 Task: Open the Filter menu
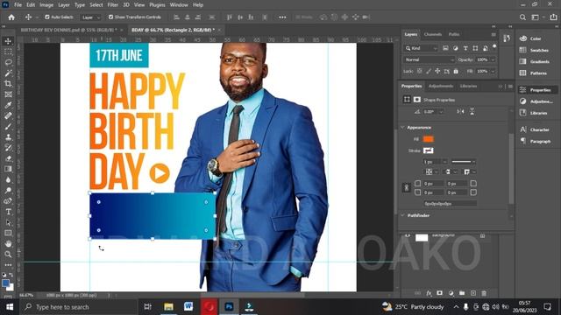click(113, 5)
